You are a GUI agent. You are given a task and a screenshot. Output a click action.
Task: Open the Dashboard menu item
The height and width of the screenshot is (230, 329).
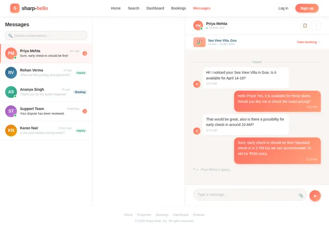[155, 8]
